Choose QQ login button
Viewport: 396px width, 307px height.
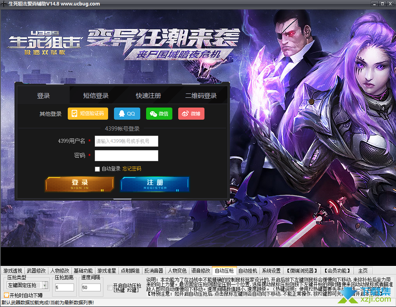(127, 113)
